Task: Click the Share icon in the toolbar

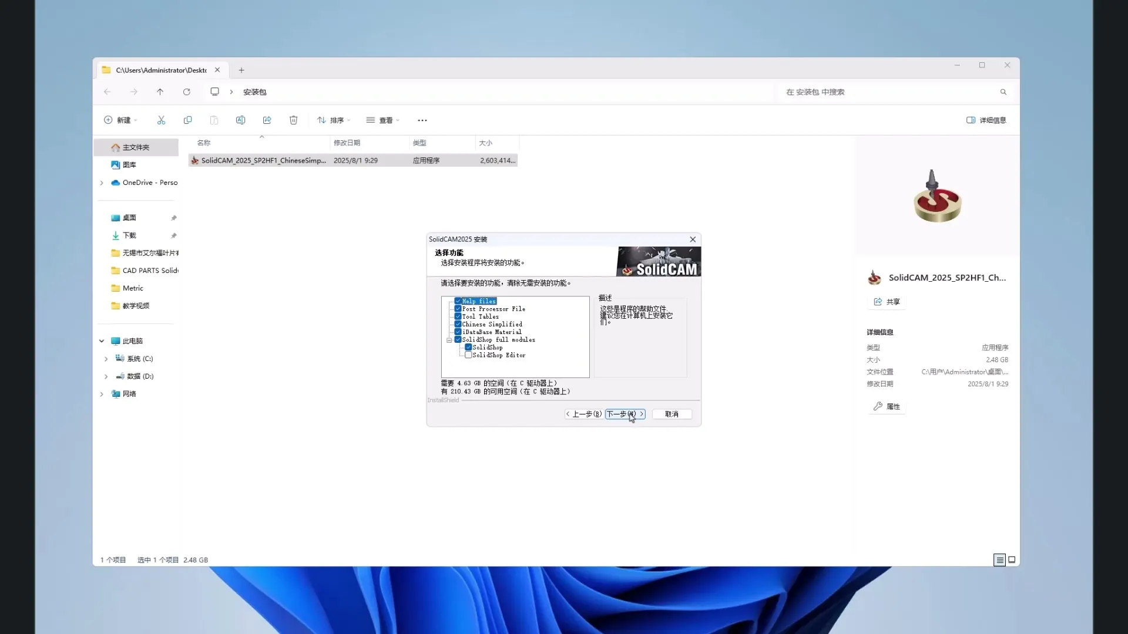Action: [x=267, y=120]
